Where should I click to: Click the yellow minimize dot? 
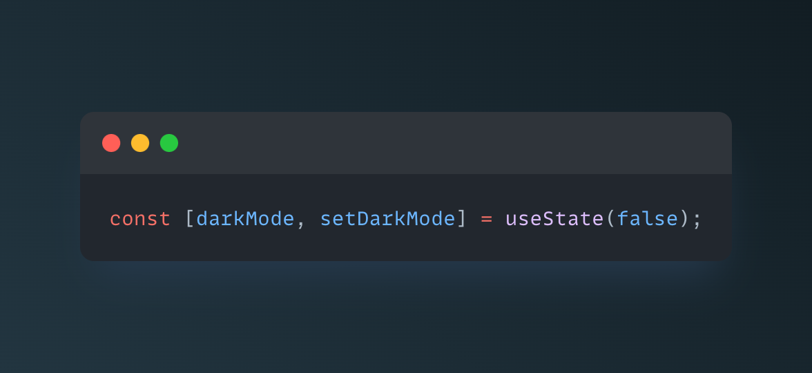140,143
